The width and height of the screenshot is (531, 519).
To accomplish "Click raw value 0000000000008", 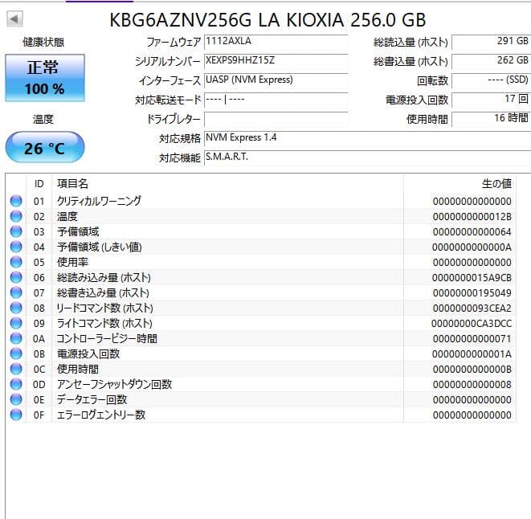I will point(472,384).
